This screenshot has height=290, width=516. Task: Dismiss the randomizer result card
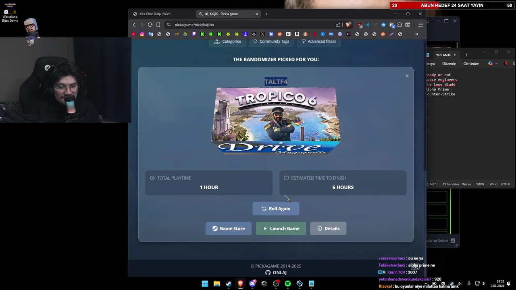click(x=407, y=76)
